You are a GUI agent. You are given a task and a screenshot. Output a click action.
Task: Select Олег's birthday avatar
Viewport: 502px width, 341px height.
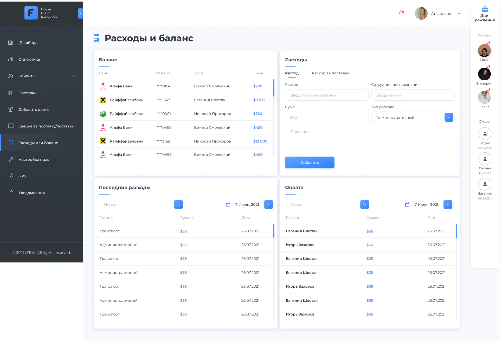pos(484,50)
